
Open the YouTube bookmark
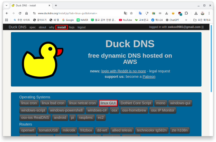(x=125, y=20)
